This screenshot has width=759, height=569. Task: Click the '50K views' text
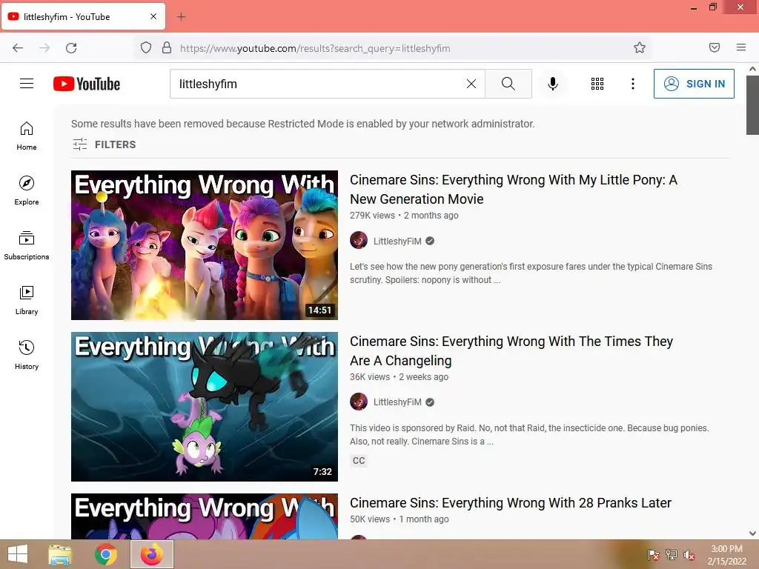[370, 519]
